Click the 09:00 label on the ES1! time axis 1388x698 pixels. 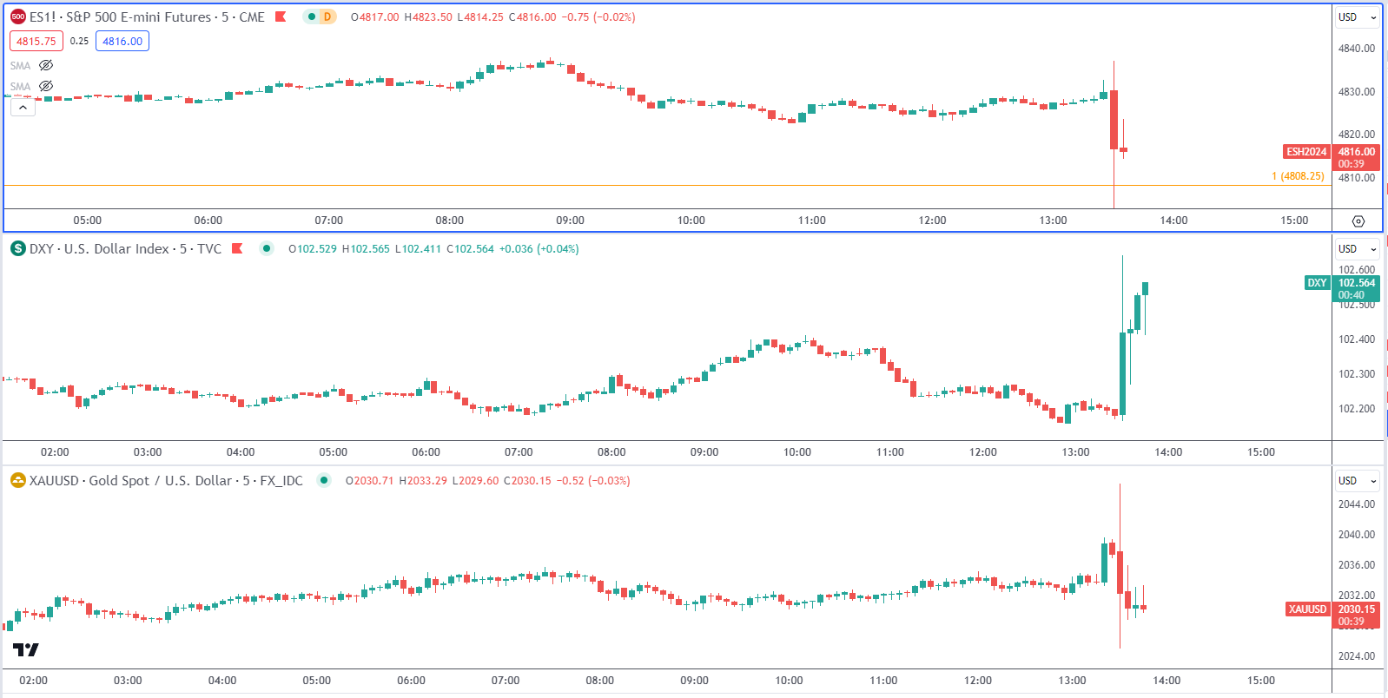pos(570,221)
